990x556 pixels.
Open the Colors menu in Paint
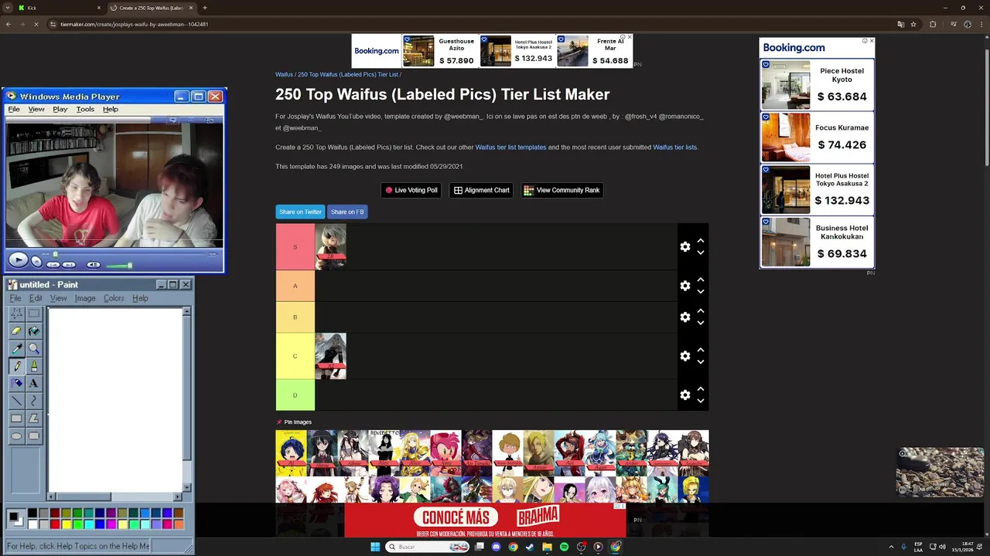[114, 298]
